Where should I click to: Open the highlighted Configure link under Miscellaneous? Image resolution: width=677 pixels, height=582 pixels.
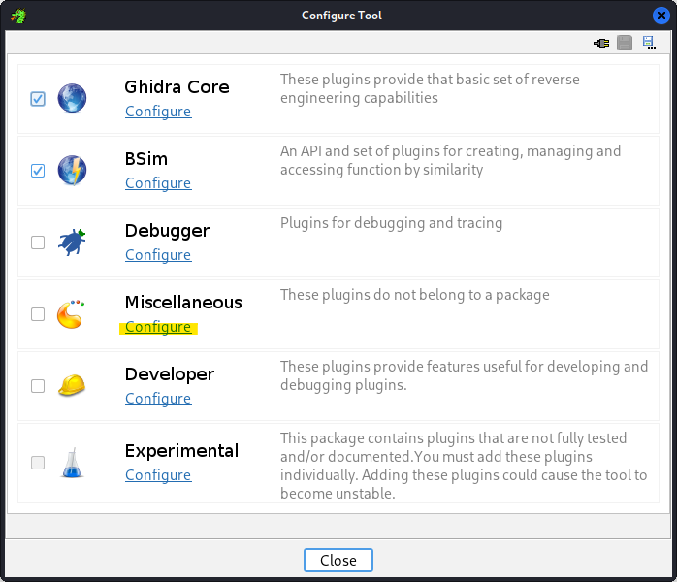click(x=158, y=327)
